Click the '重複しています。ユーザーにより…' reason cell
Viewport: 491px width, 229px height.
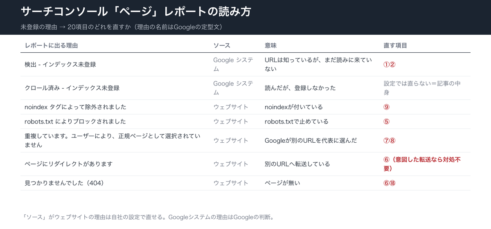pyautogui.click(x=113, y=140)
